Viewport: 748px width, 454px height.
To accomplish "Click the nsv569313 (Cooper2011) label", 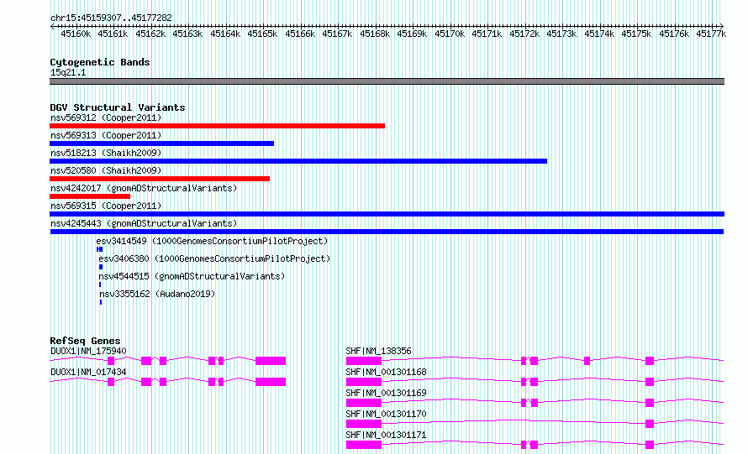I will (x=106, y=135).
